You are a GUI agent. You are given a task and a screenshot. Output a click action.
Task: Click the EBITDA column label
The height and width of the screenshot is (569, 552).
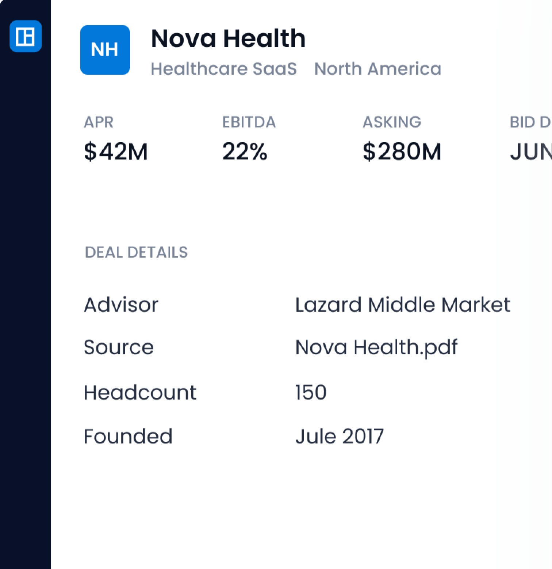(x=249, y=122)
